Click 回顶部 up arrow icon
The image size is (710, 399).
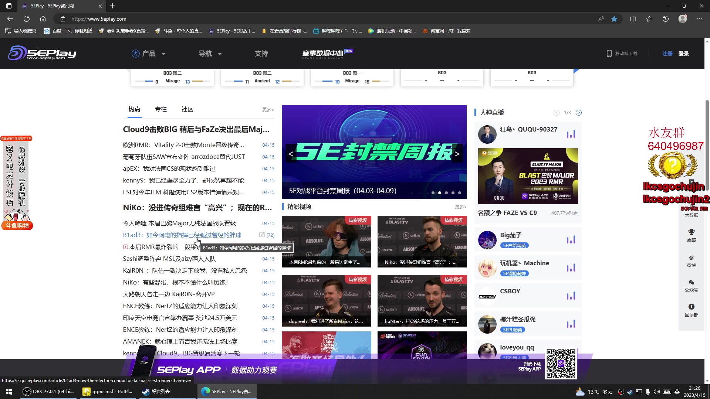(691, 307)
